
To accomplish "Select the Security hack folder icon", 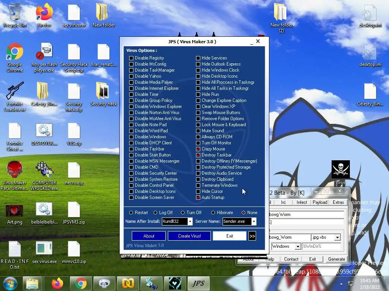I will [103, 94].
